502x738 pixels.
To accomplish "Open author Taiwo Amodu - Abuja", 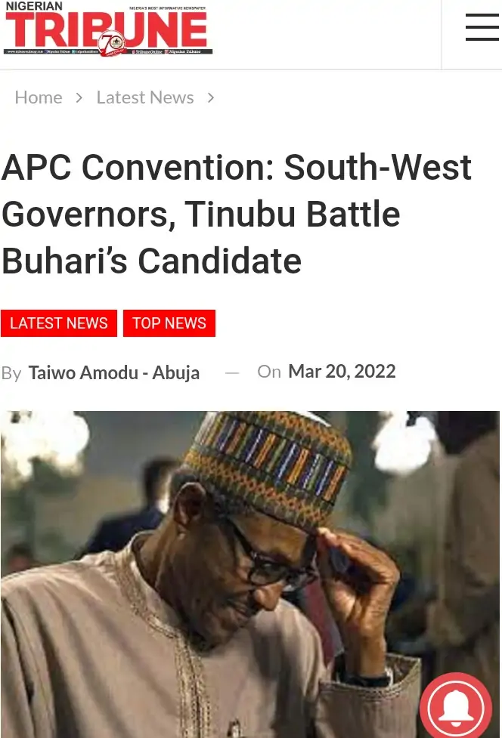I will tap(114, 372).
